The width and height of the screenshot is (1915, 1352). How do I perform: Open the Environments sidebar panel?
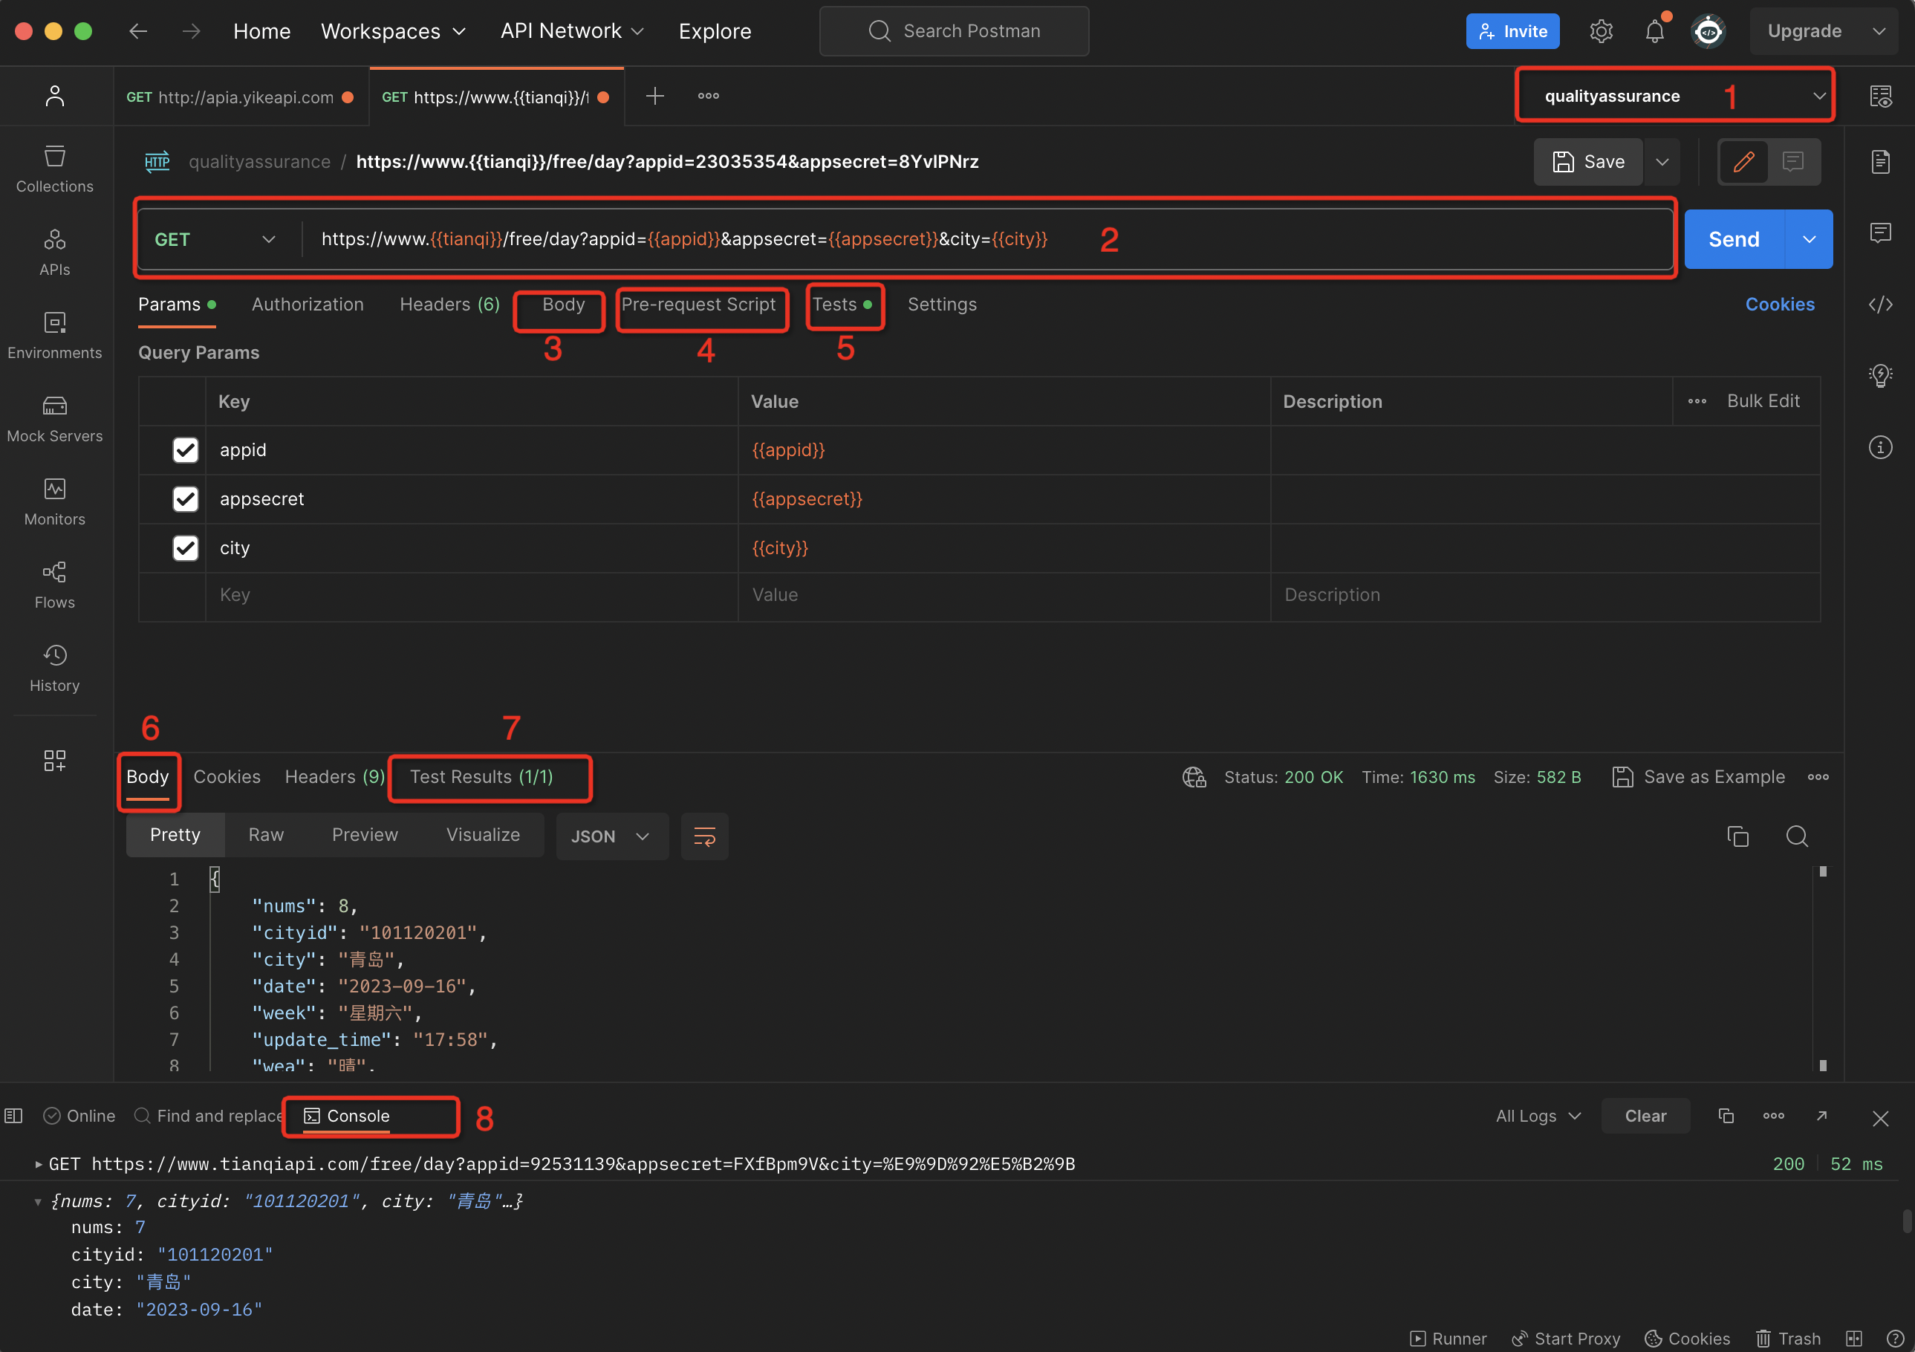tap(54, 336)
